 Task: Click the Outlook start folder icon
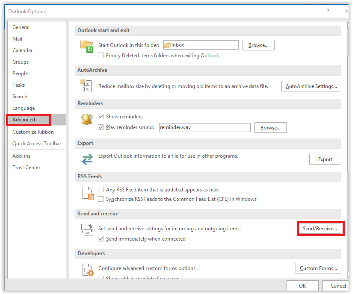point(87,46)
